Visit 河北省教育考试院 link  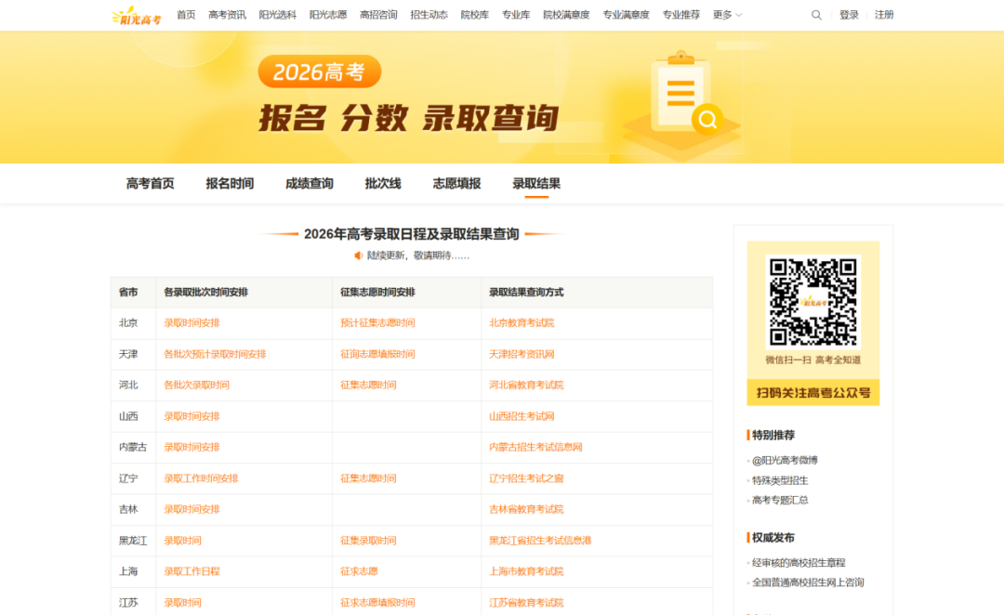point(526,386)
